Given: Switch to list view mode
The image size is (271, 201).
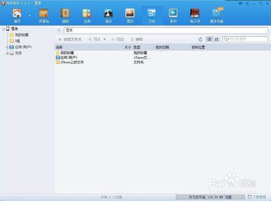Looking at the screenshot, I should coord(209,39).
